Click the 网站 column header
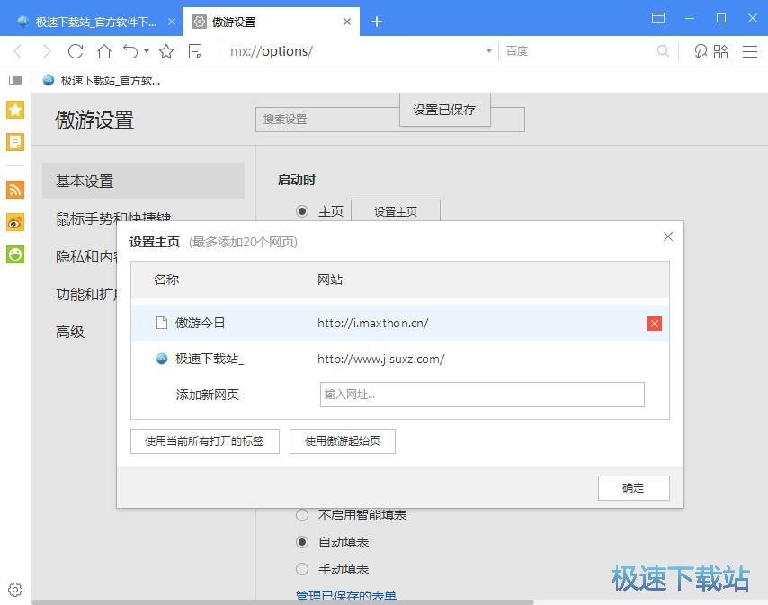Screen dimensions: 768x605 pyautogui.click(x=330, y=280)
